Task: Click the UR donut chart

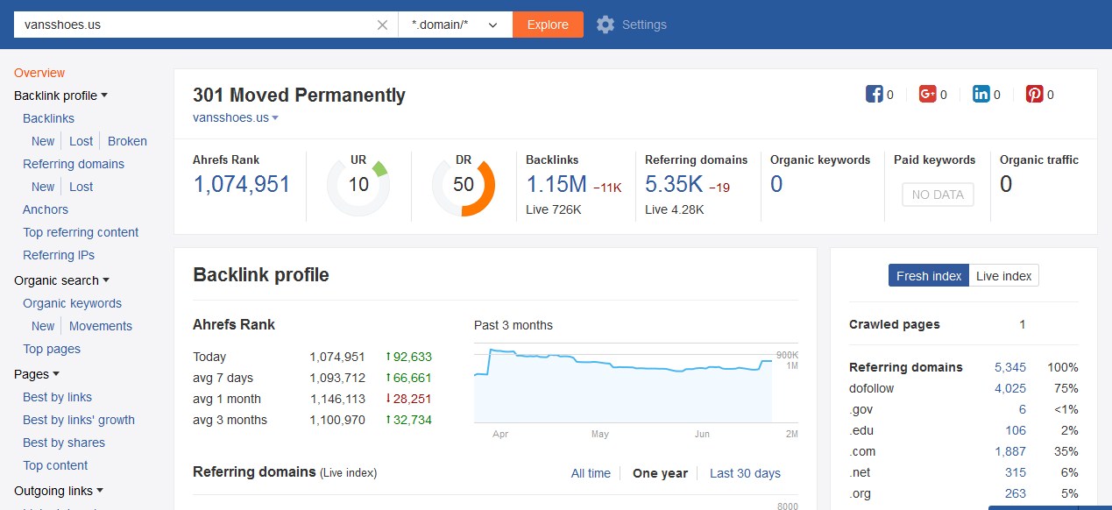Action: [358, 185]
